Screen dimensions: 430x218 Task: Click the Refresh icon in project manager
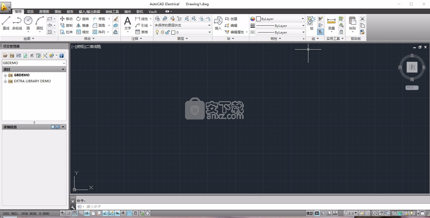click(25, 56)
